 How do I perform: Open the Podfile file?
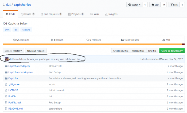coord(12,96)
